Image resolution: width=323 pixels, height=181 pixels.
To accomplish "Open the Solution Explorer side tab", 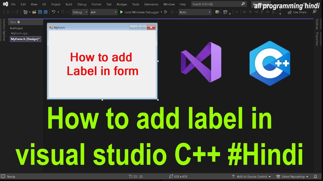I will 4,30.
